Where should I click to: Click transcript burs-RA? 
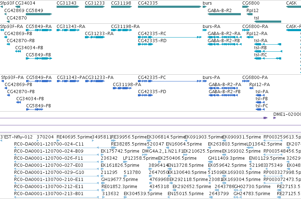click(205, 30)
